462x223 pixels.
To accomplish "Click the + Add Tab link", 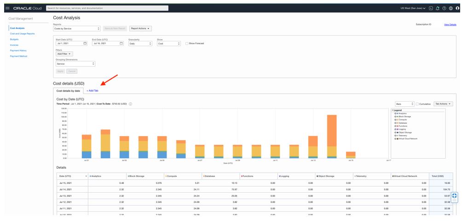I will pos(92,91).
